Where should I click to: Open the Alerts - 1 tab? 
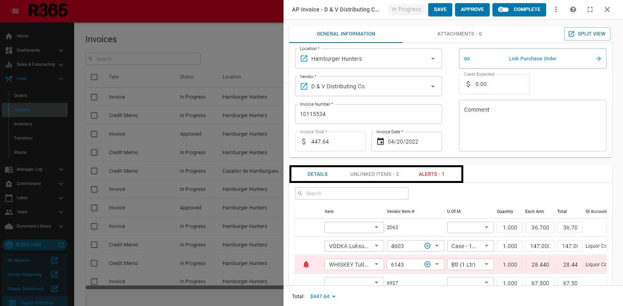[431, 174]
